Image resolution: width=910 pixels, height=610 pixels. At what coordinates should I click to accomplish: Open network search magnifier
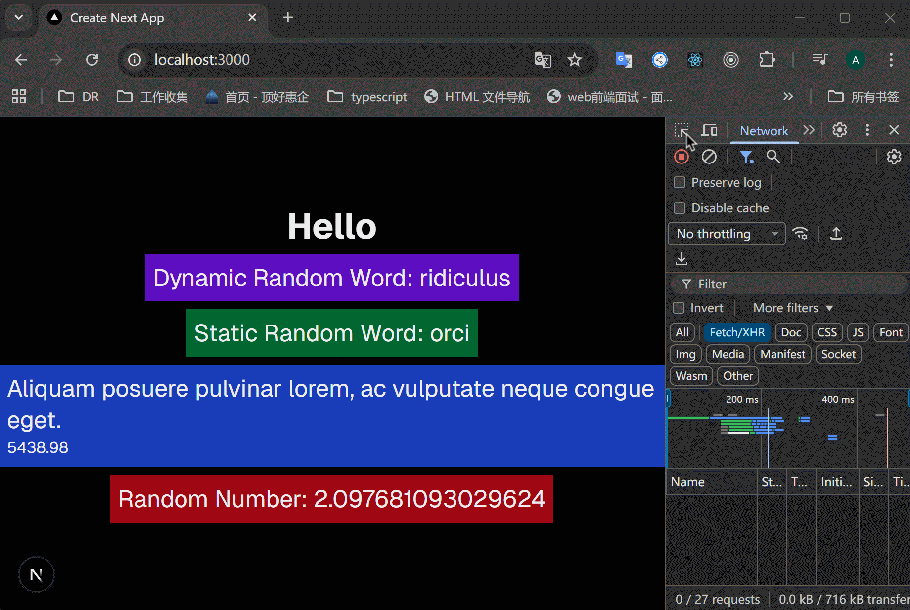[x=773, y=157]
